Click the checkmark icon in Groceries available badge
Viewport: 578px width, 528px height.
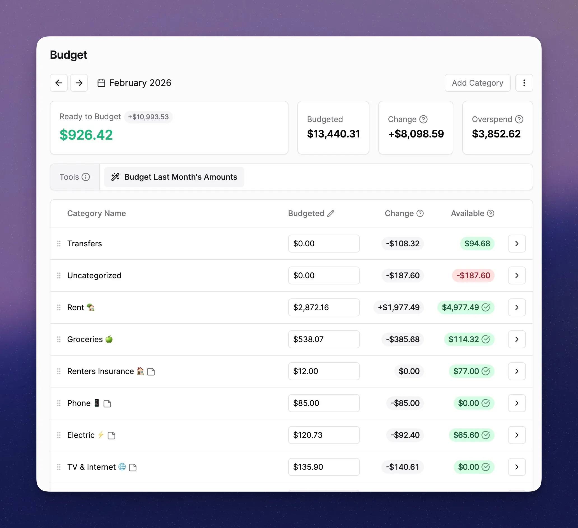[485, 339]
